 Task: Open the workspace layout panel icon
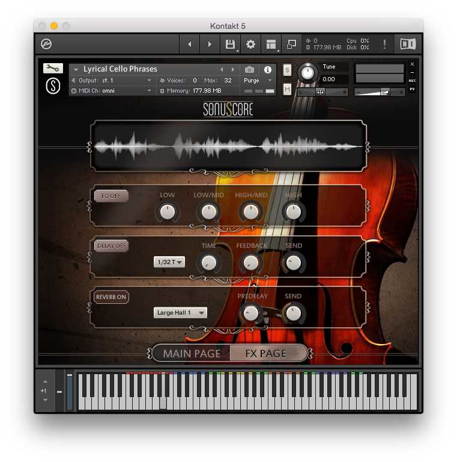(271, 44)
